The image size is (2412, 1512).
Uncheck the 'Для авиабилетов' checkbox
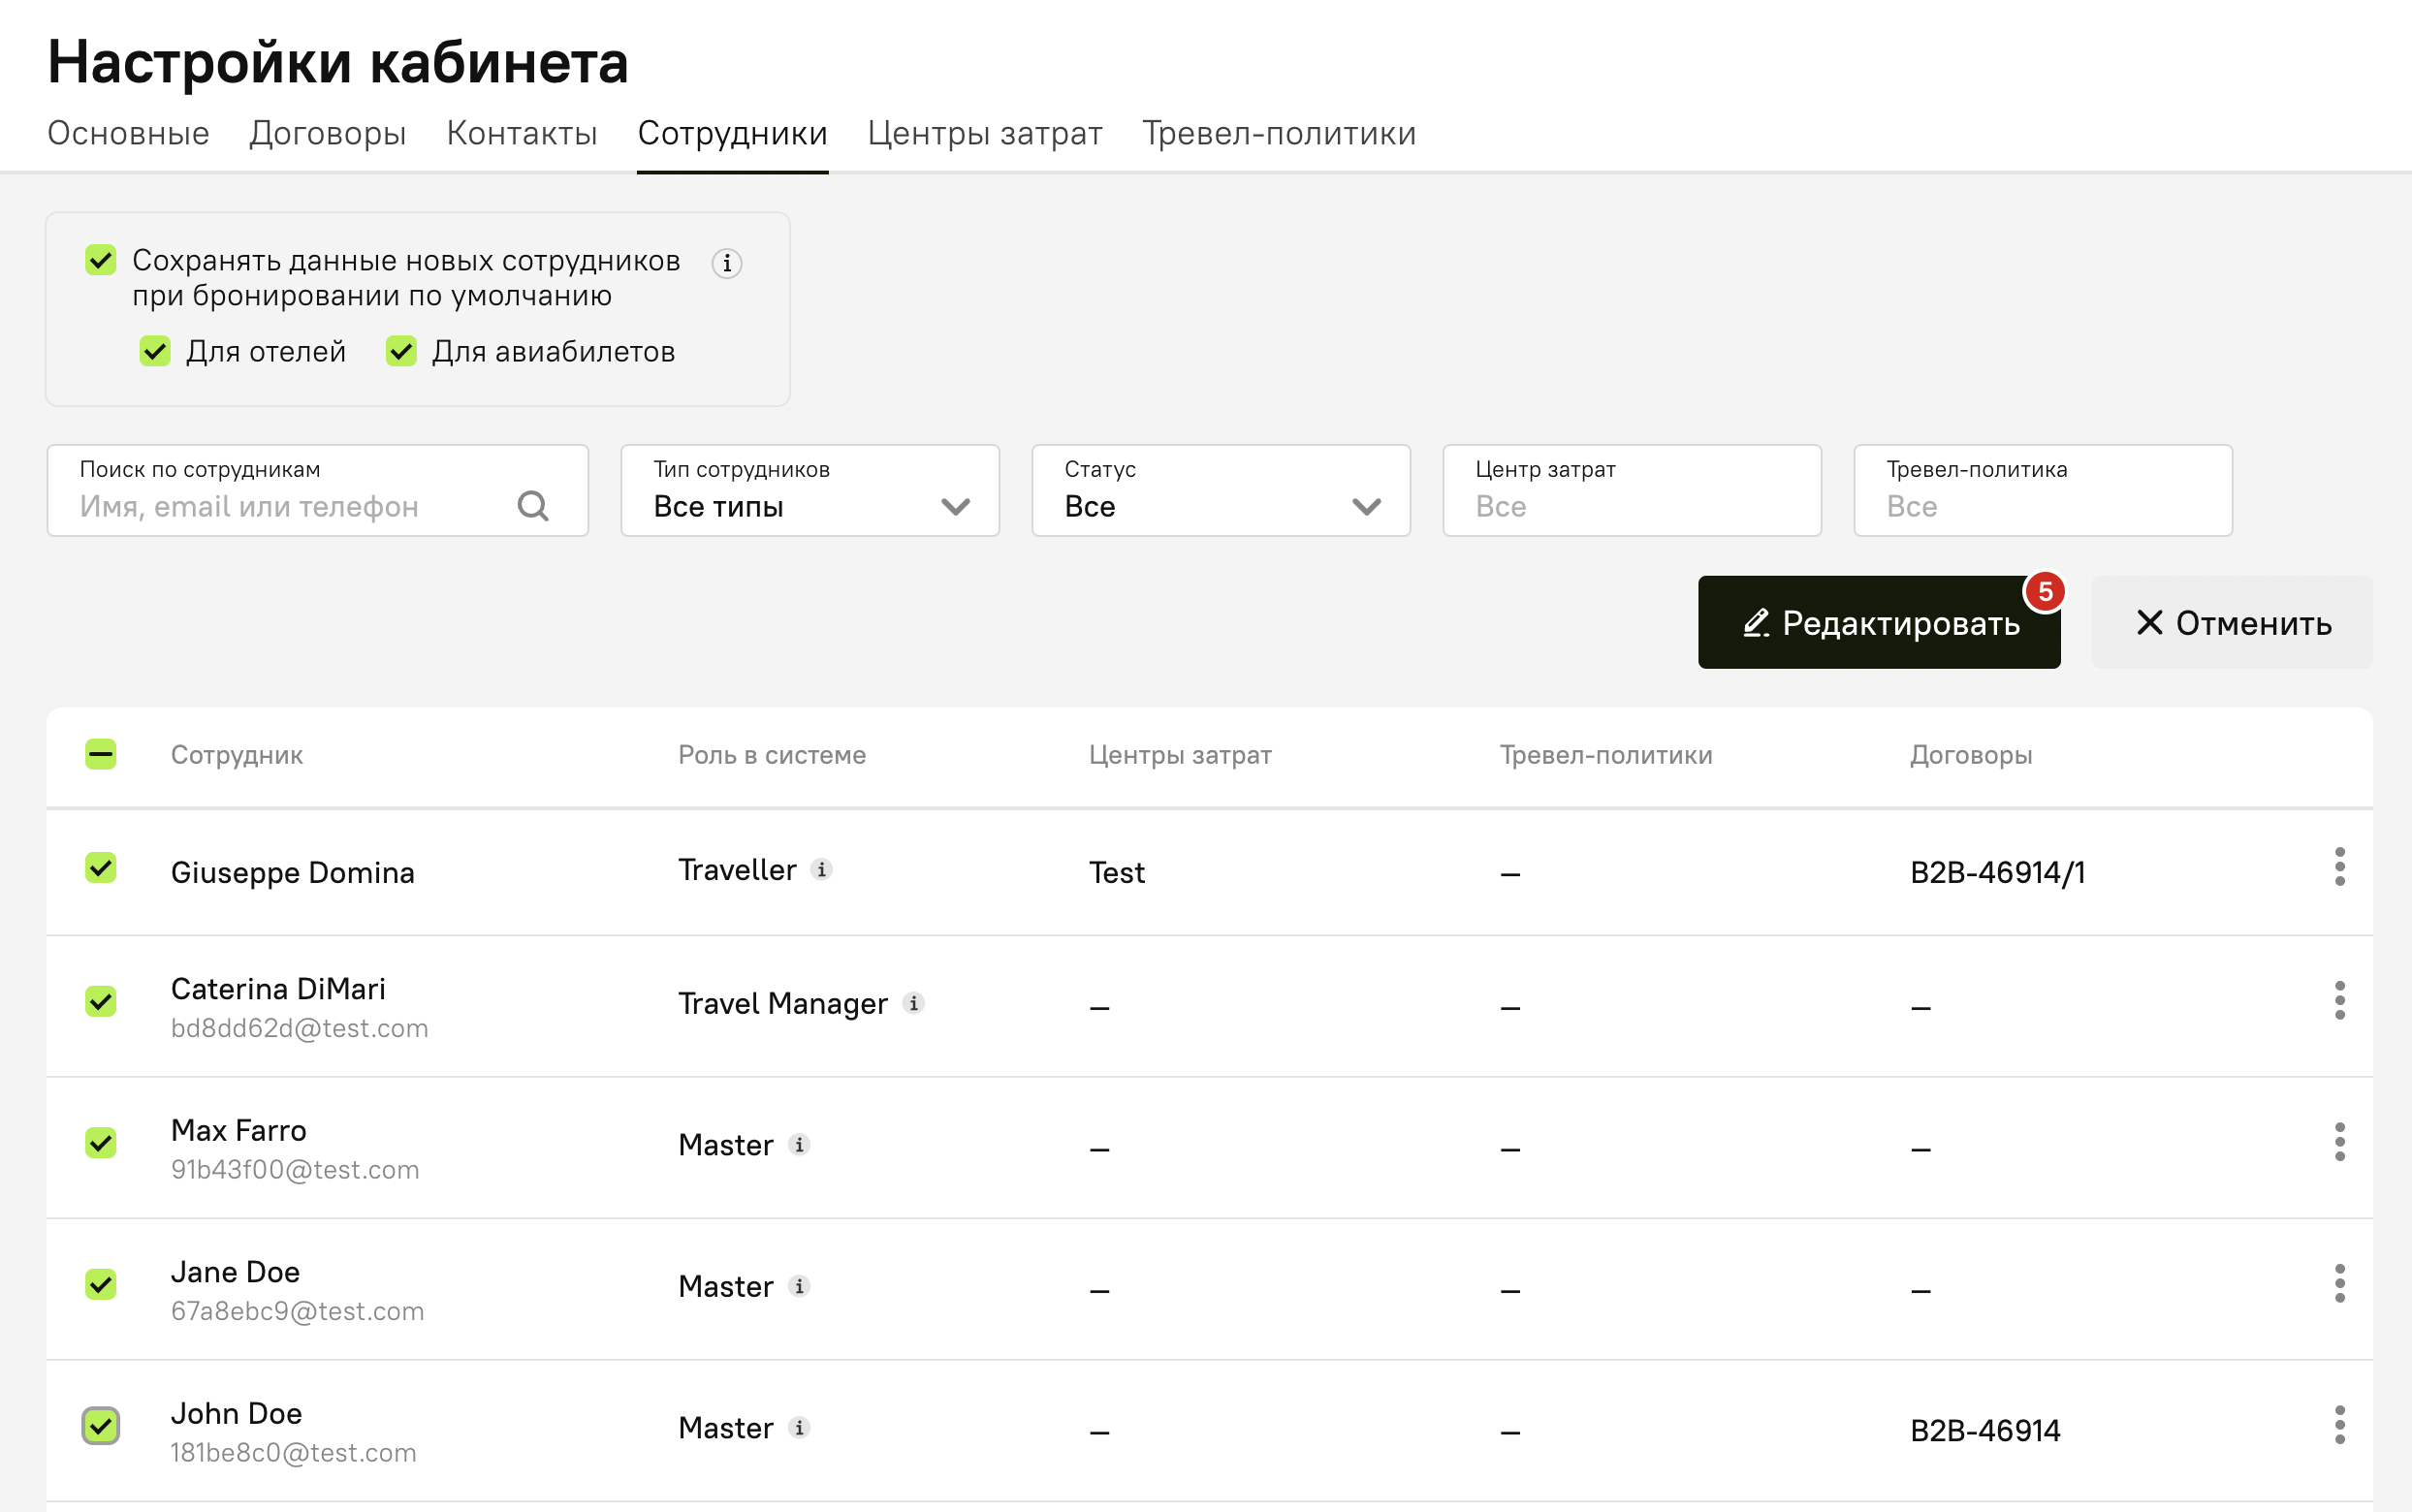tap(401, 351)
